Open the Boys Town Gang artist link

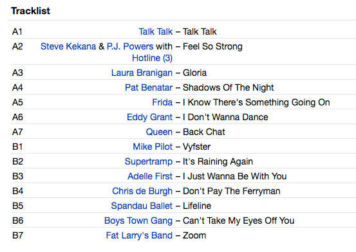tap(138, 221)
